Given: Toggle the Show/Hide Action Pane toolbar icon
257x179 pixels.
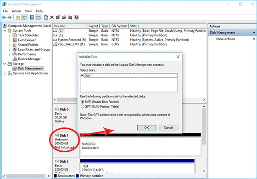Looking at the screenshot, I should (39, 17).
